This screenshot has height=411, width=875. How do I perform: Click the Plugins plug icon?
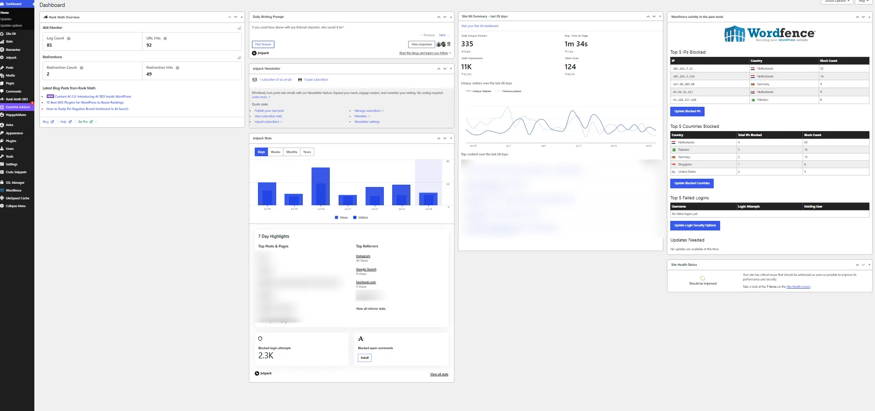coord(2,141)
